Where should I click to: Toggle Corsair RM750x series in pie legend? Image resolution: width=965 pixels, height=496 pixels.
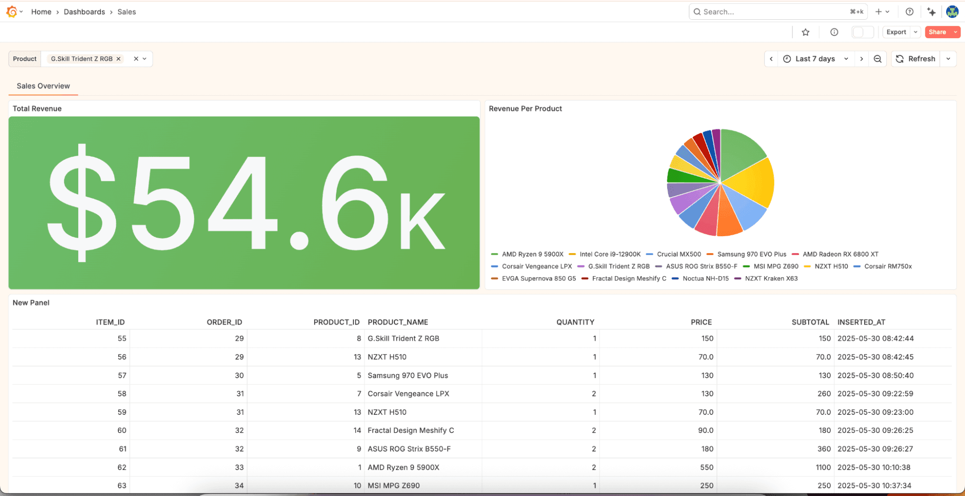887,266
